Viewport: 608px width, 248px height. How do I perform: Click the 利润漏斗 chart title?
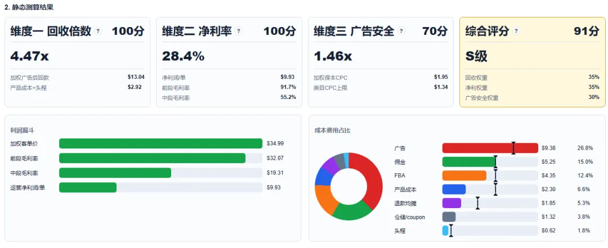point(22,130)
